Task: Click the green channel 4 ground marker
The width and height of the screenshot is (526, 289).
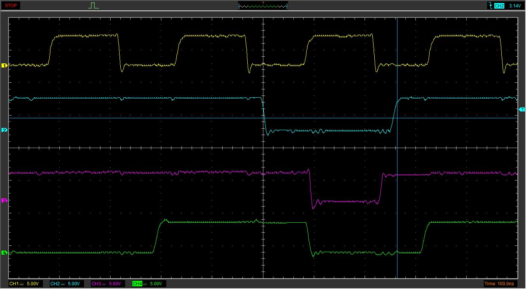Action: pos(4,253)
